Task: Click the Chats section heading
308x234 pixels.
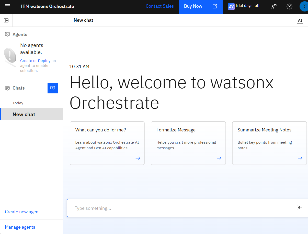Action: [19, 88]
